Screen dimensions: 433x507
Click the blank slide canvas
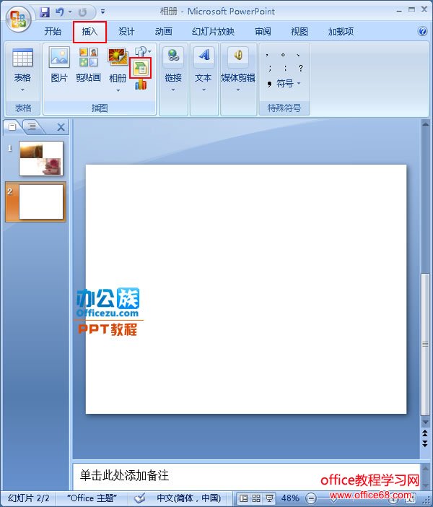pyautogui.click(x=246, y=289)
